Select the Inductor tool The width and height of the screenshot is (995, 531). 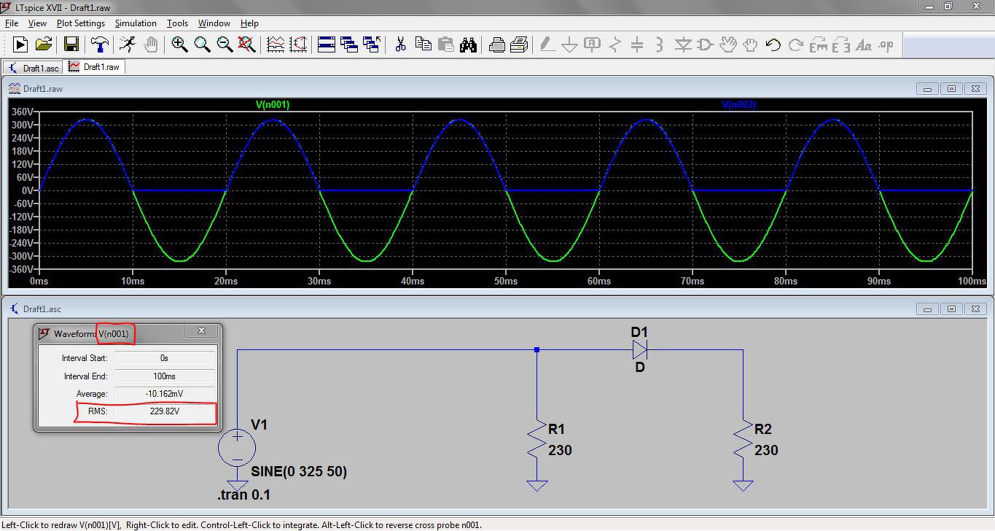click(x=660, y=45)
